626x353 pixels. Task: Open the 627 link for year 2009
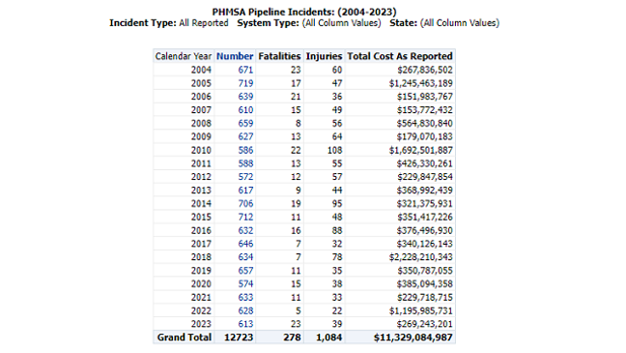tap(245, 136)
